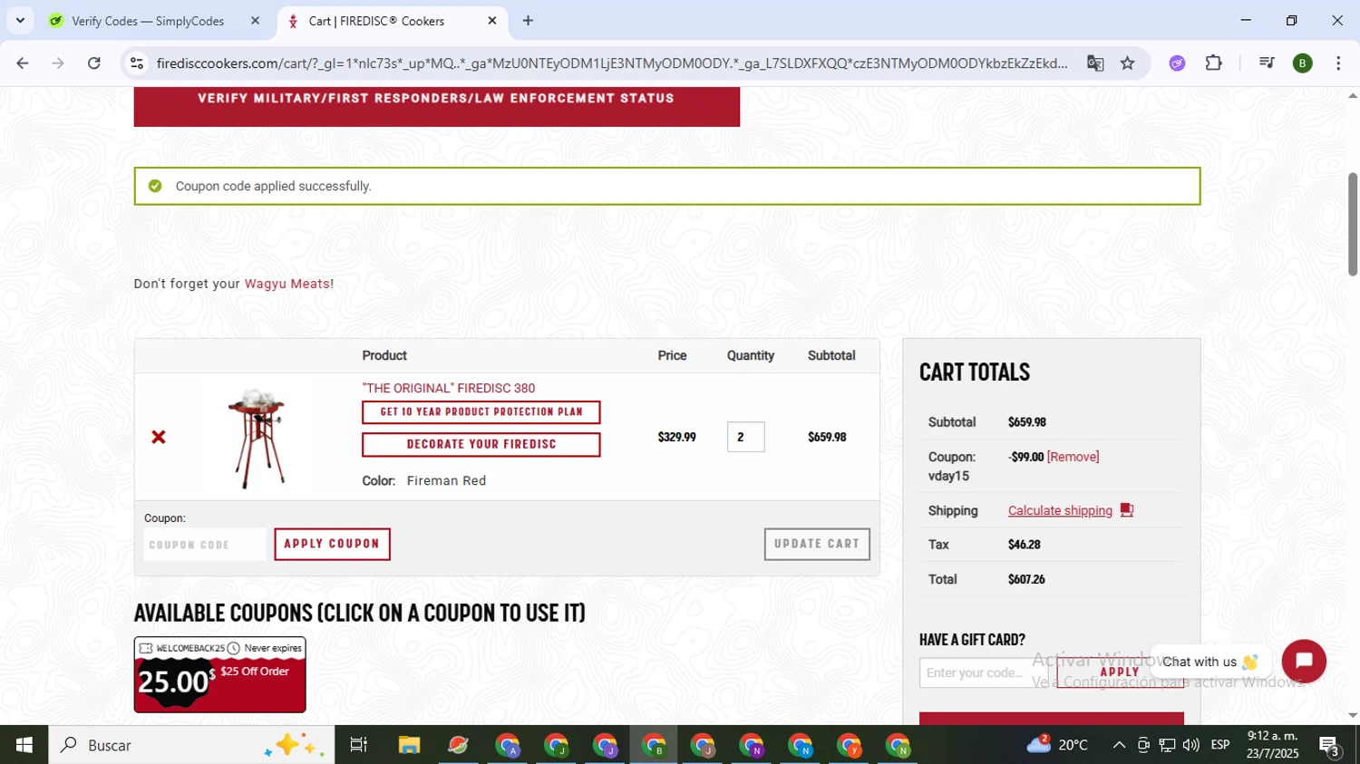Open the Wagyu Meats link
The width and height of the screenshot is (1360, 764).
tap(287, 284)
